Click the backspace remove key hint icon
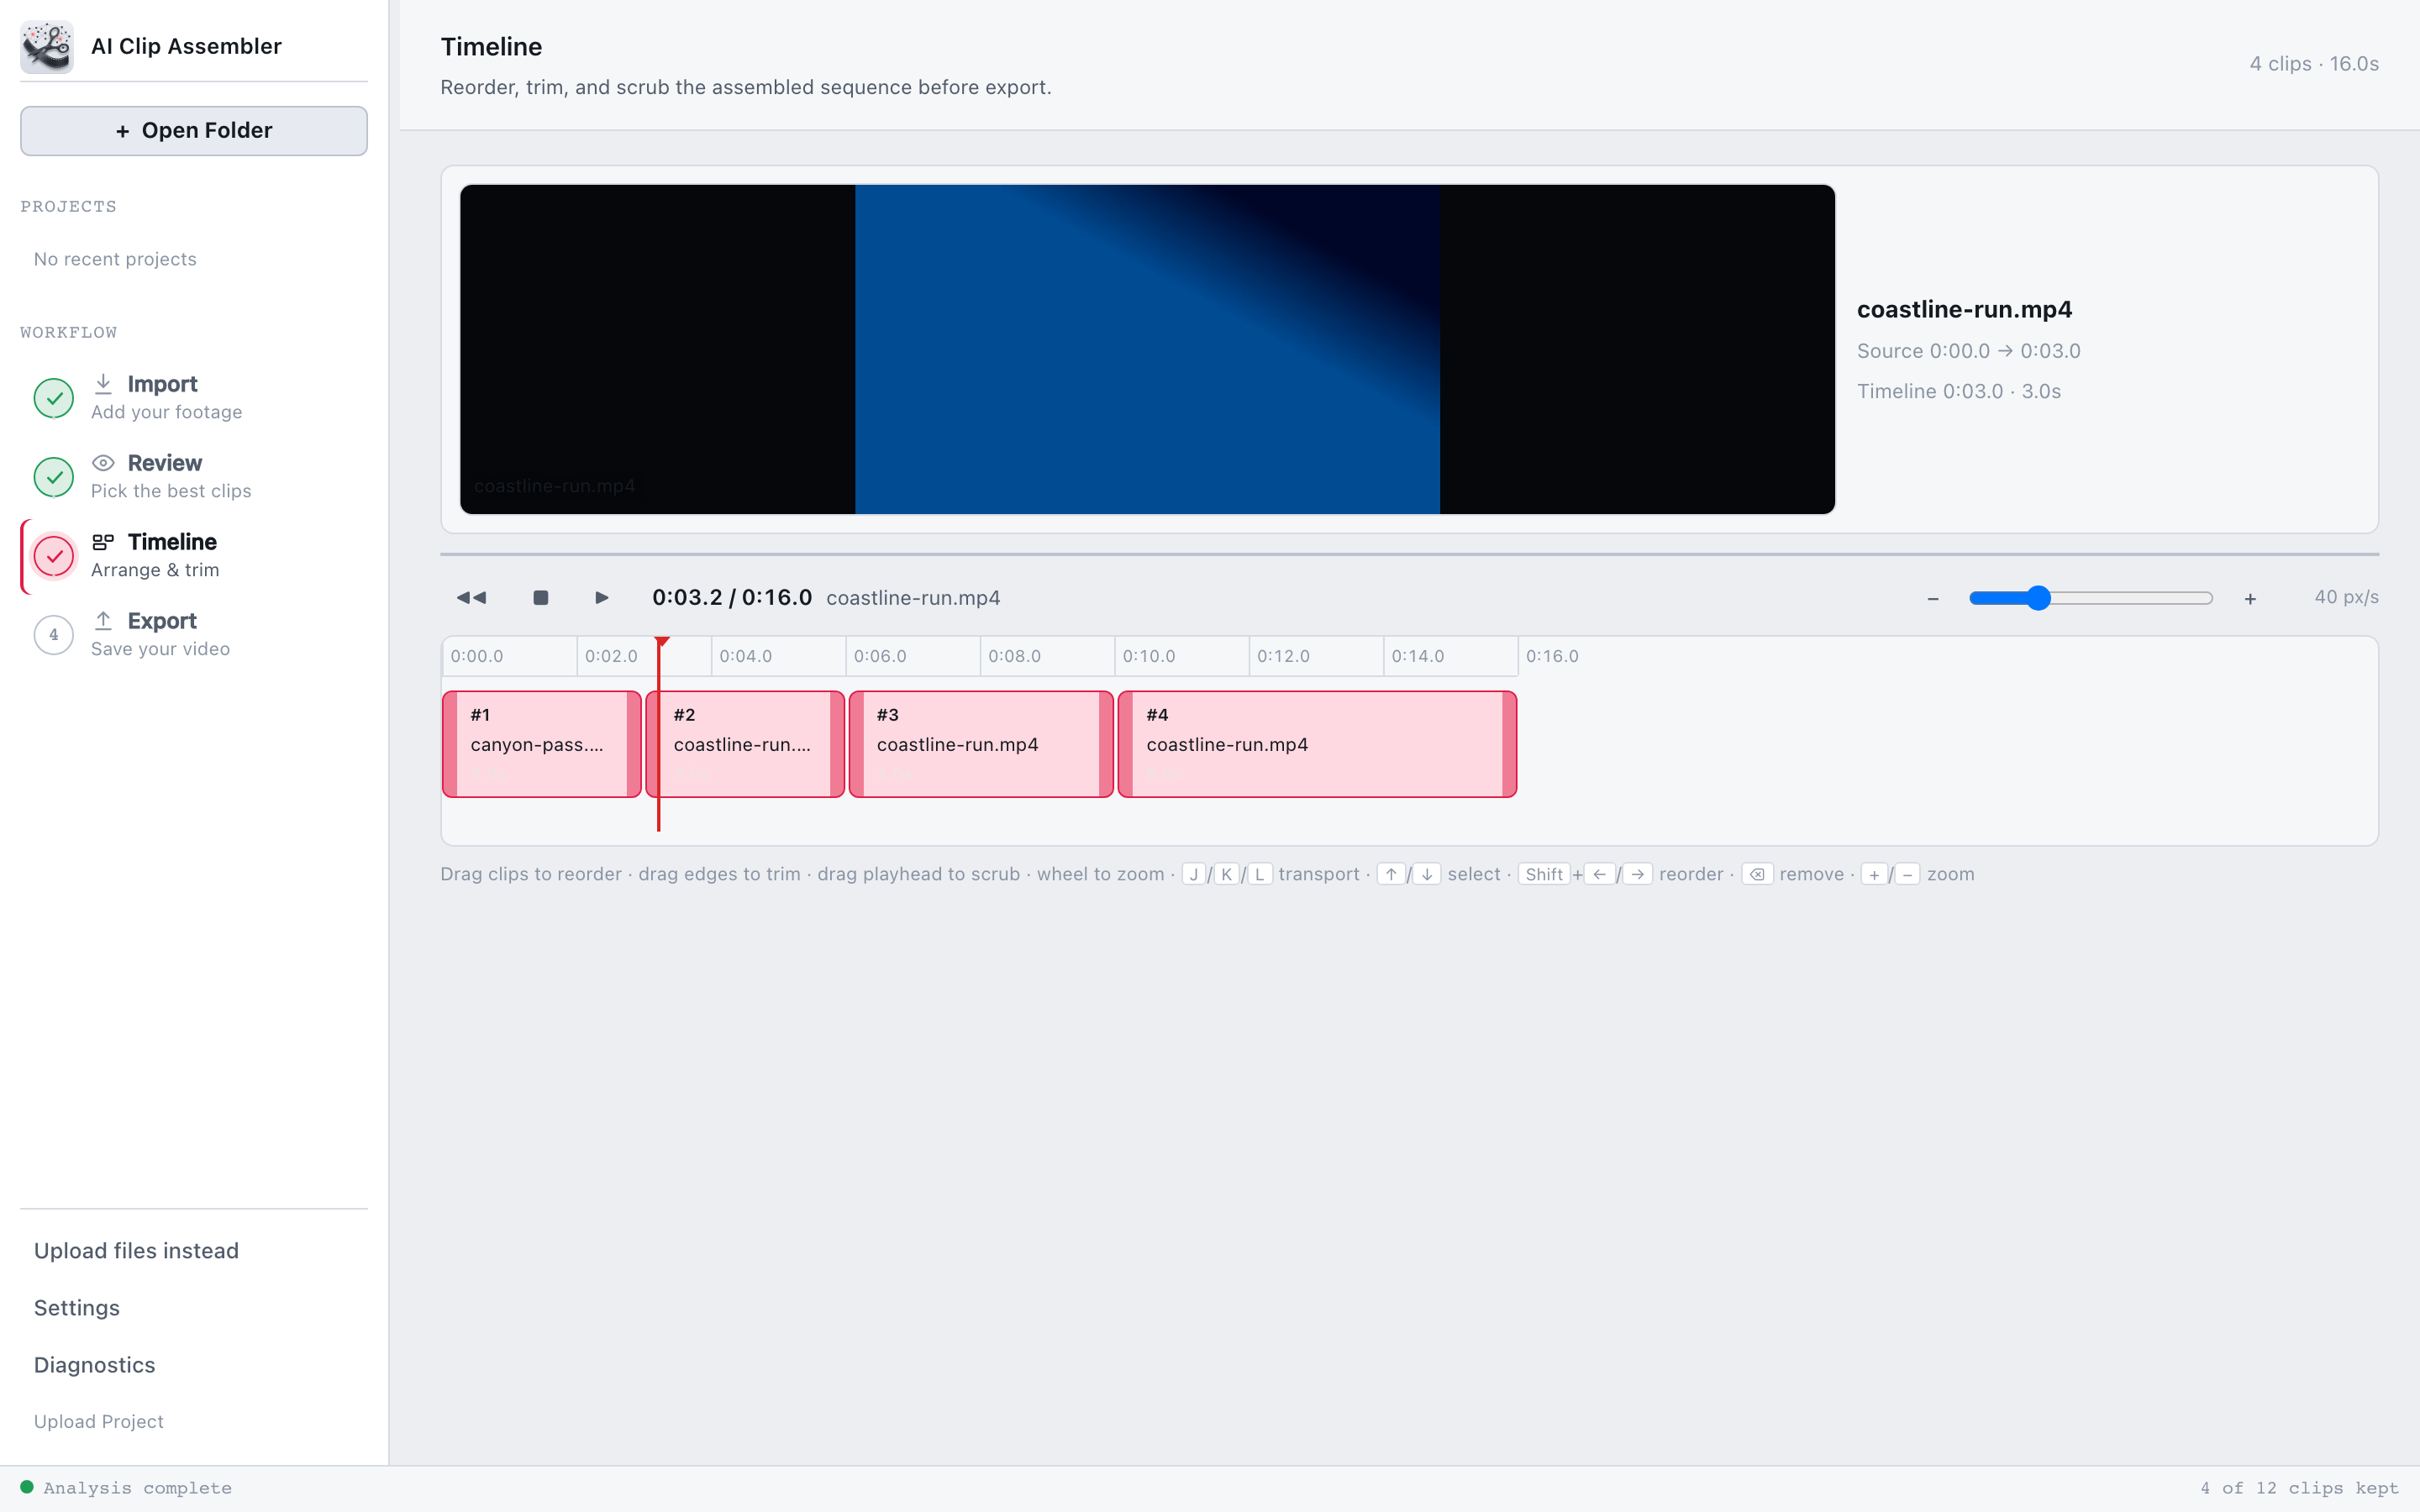2420x1512 pixels. point(1757,874)
